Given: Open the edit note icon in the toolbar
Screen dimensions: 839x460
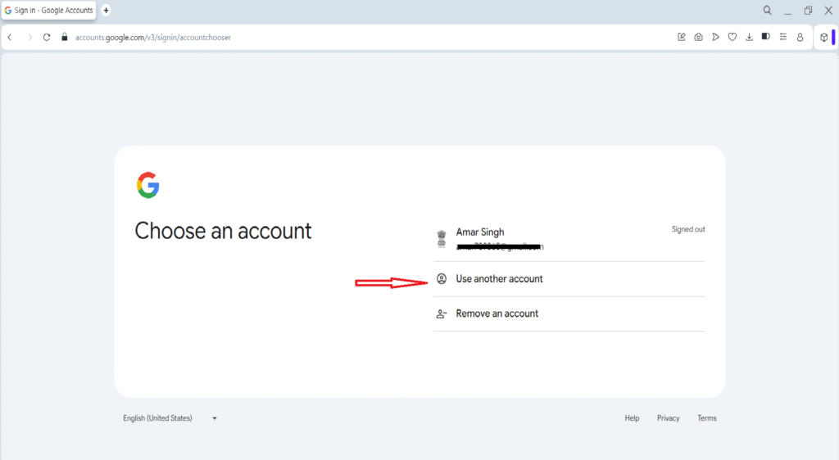Looking at the screenshot, I should pyautogui.click(x=681, y=37).
